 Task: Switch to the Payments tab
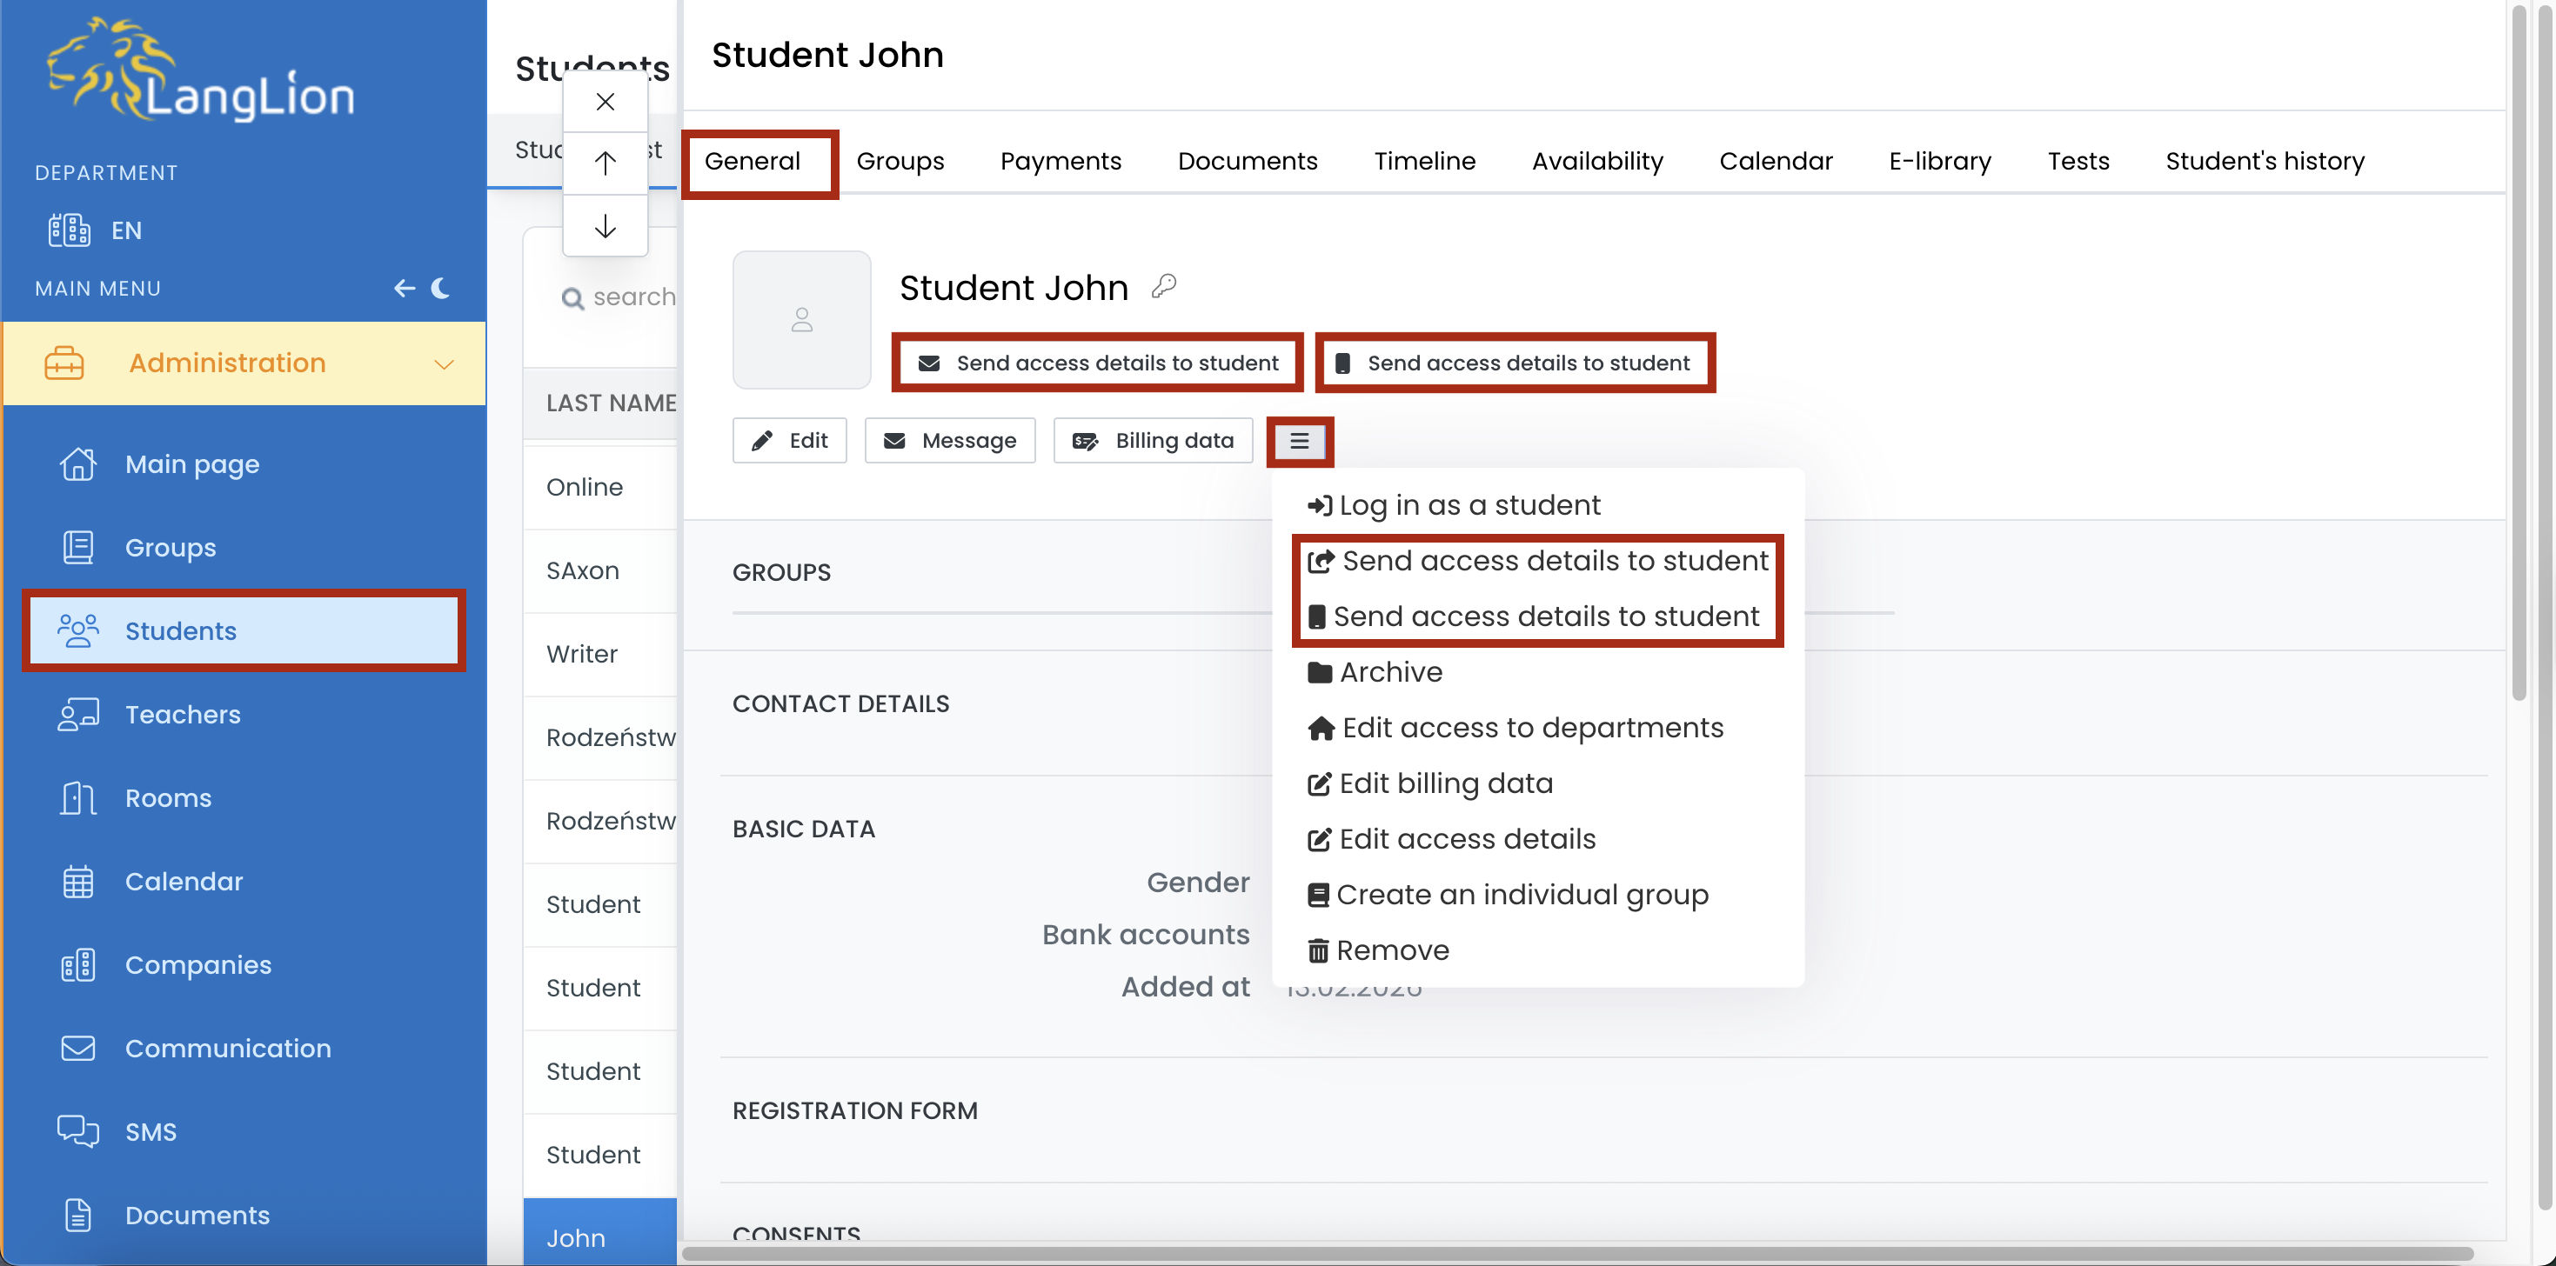(x=1060, y=161)
